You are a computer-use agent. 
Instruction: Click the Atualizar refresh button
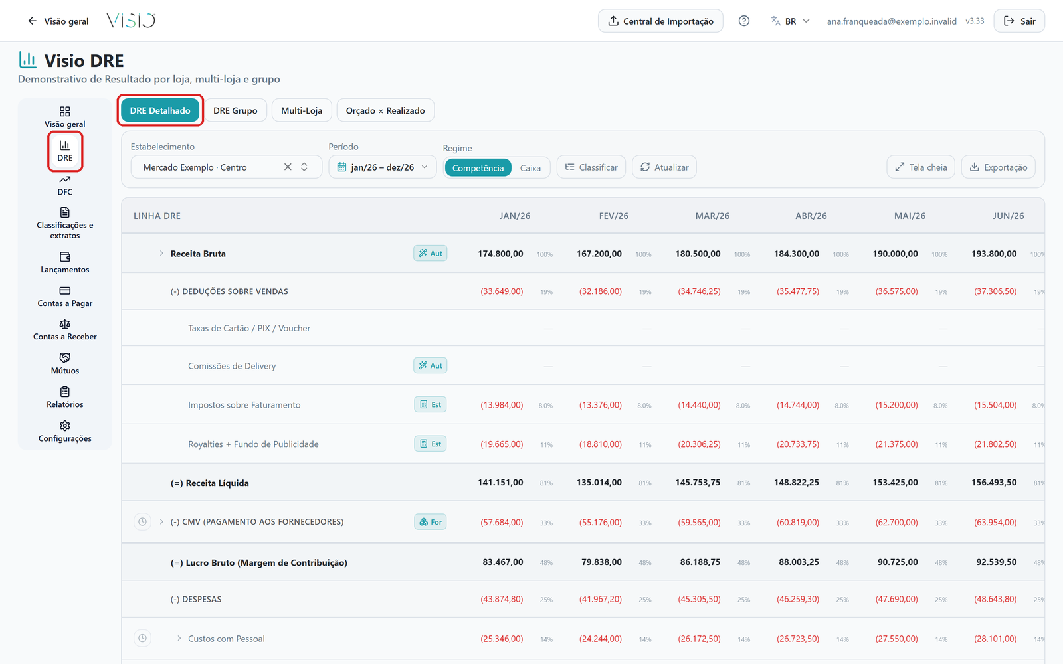(664, 167)
